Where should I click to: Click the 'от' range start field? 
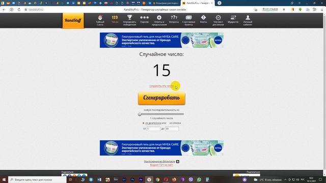(153, 129)
